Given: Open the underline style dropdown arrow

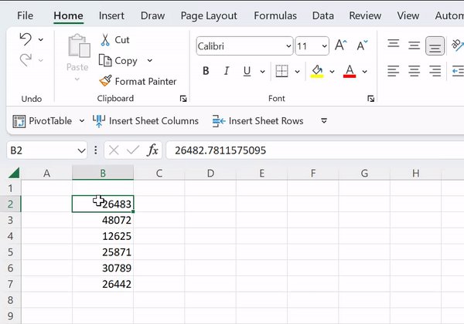Looking at the screenshot, I should (262, 72).
